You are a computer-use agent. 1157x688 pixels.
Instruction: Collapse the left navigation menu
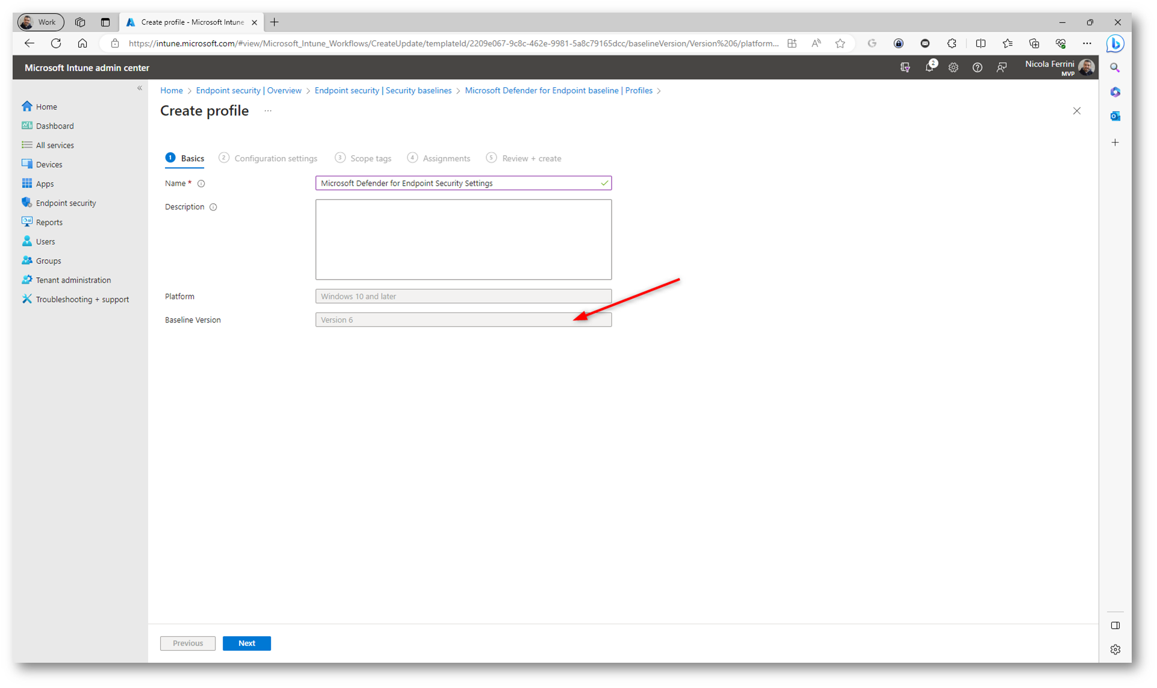point(140,88)
